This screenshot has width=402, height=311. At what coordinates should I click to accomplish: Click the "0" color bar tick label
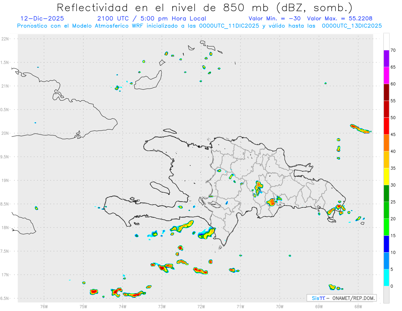click(392, 286)
